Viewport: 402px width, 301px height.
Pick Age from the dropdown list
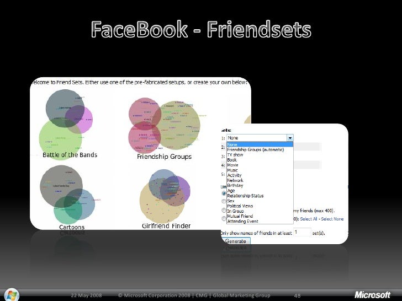(x=231, y=191)
